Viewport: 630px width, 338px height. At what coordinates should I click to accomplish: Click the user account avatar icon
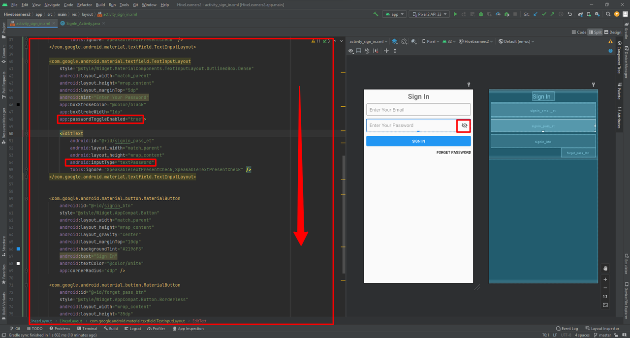tap(625, 14)
